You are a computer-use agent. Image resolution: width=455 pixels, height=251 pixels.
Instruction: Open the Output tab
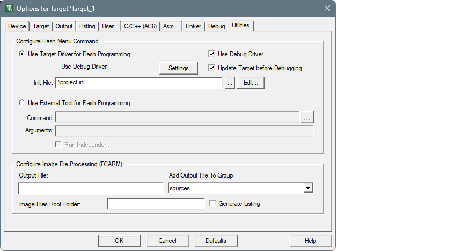(64, 26)
